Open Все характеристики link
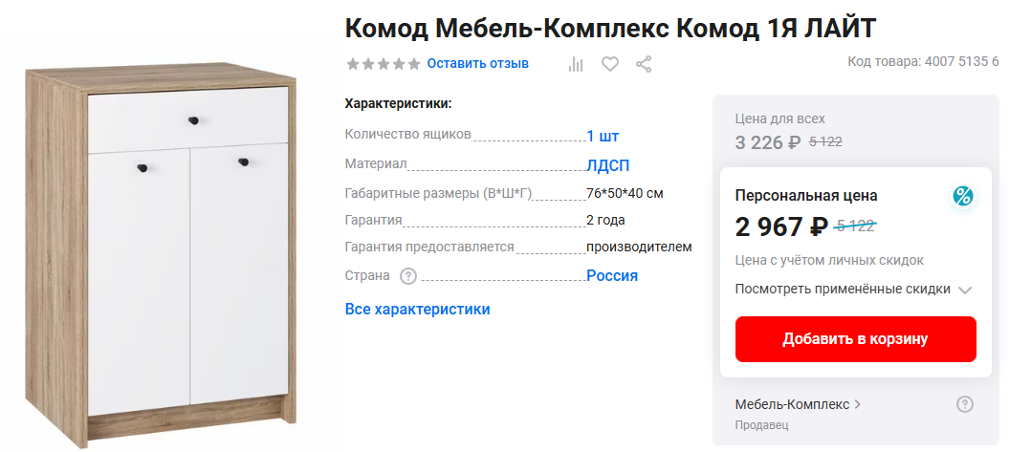 (x=417, y=310)
